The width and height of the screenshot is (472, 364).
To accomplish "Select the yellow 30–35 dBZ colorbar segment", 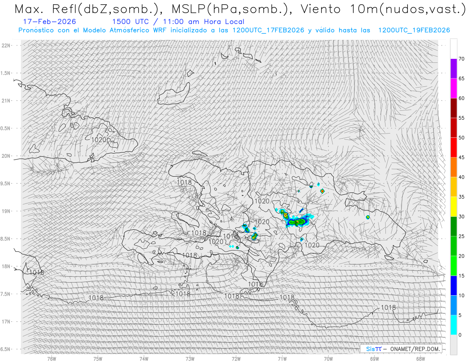I will coord(454,207).
